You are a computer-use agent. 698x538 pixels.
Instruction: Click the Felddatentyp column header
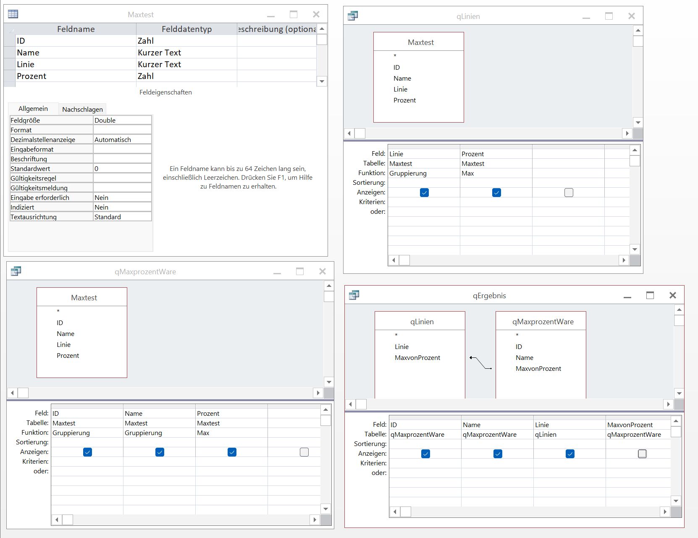tap(186, 29)
